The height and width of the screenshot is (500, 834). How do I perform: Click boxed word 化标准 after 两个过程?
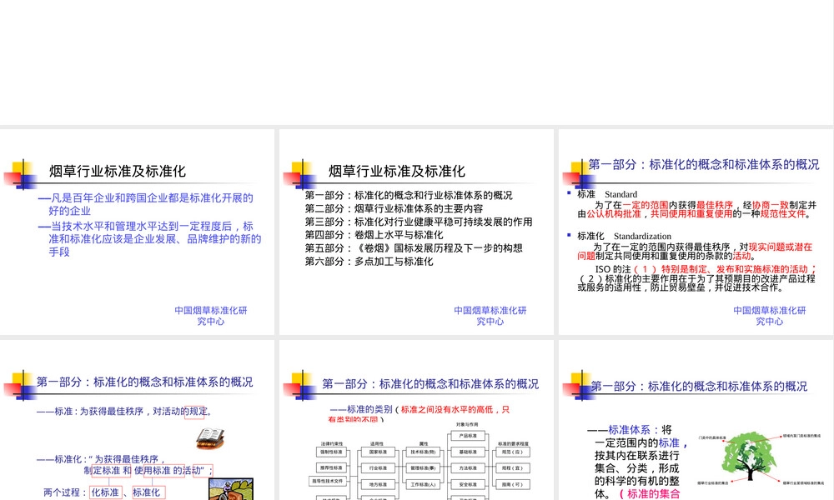[105, 492]
